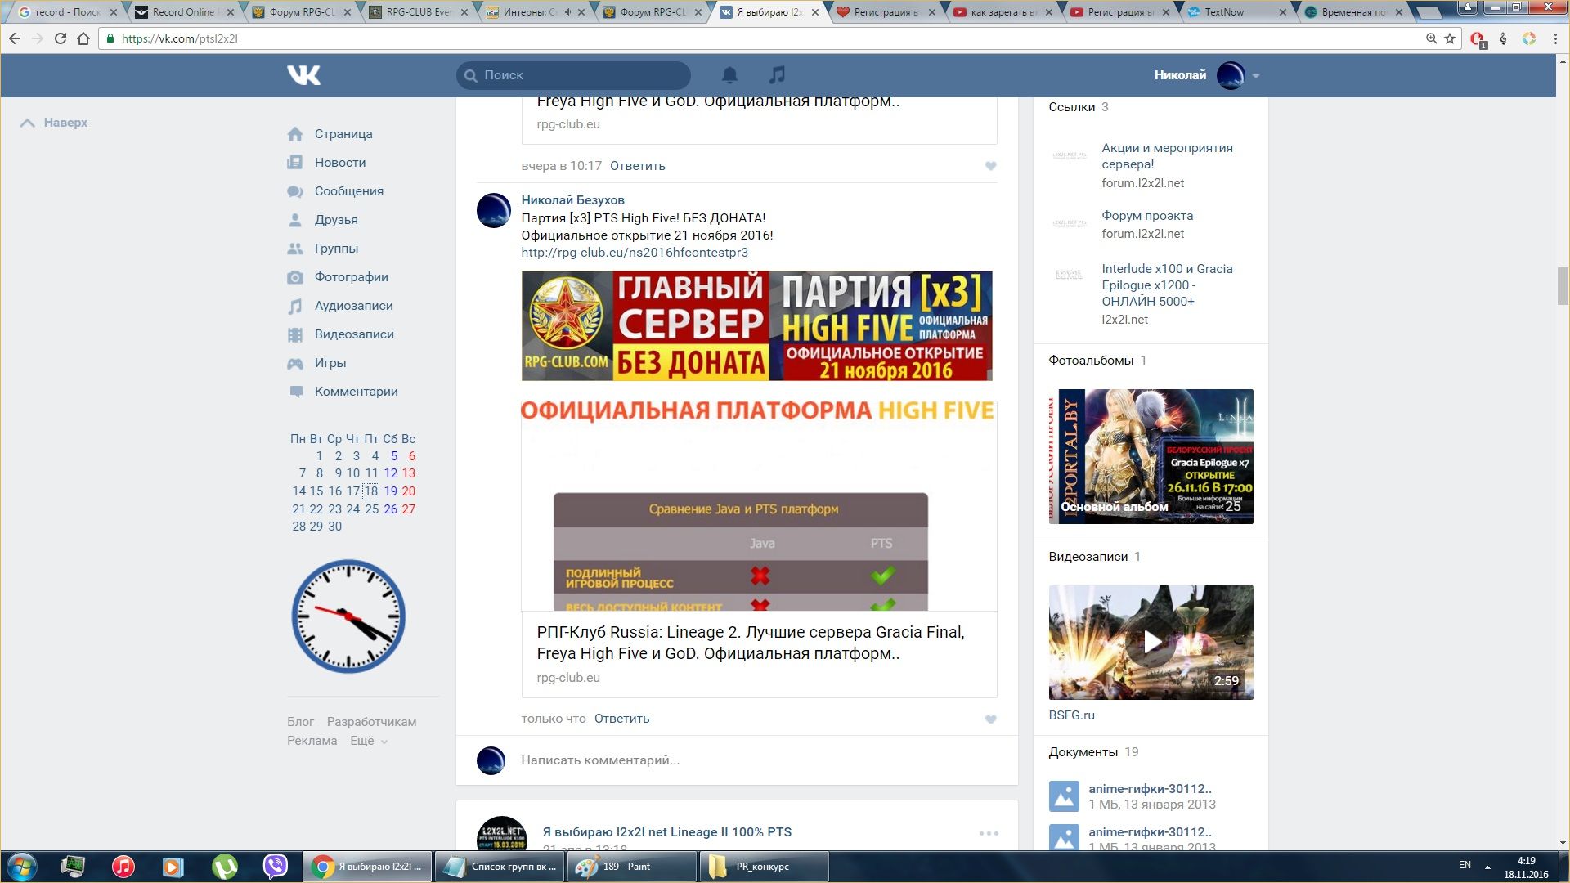Open Chrome menu three dots
Viewport: 1570px width, 883px height.
pyautogui.click(x=1555, y=38)
